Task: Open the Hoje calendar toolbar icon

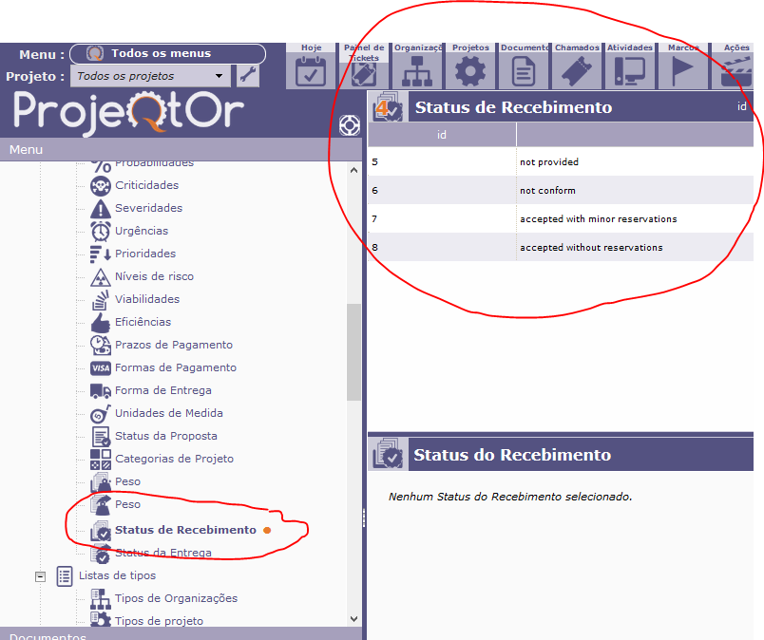Action: [x=311, y=71]
